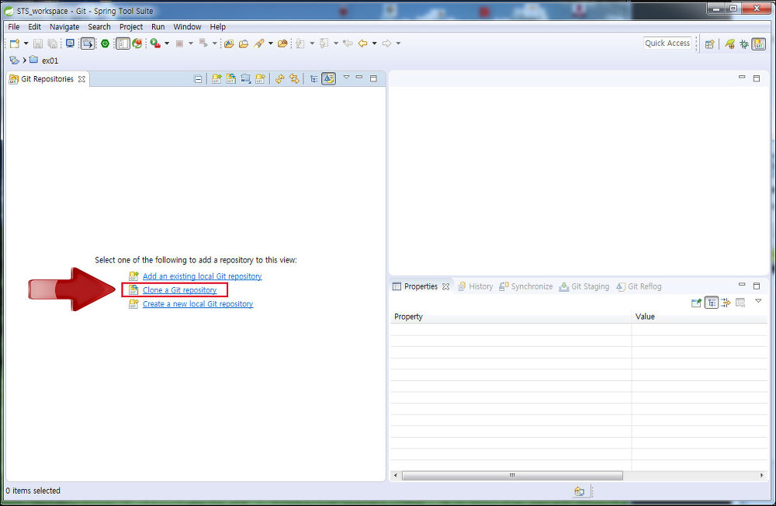Open the Search menu
Image resolution: width=776 pixels, height=506 pixels.
click(x=99, y=26)
